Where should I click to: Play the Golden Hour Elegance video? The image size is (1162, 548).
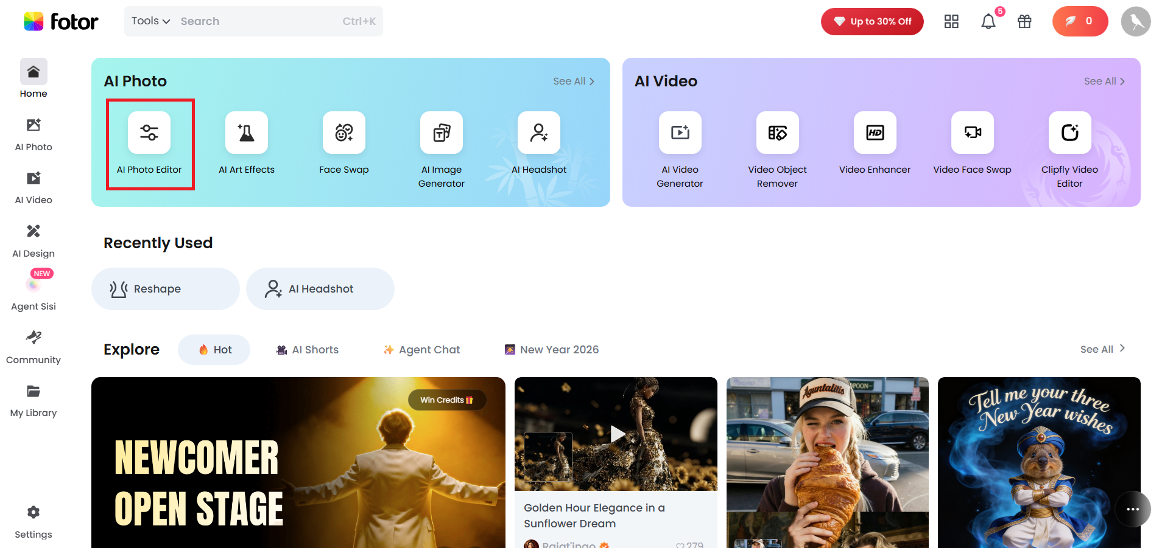[616, 434]
